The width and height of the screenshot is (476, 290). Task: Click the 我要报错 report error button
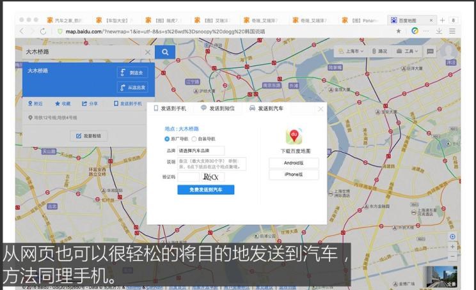pos(88,136)
